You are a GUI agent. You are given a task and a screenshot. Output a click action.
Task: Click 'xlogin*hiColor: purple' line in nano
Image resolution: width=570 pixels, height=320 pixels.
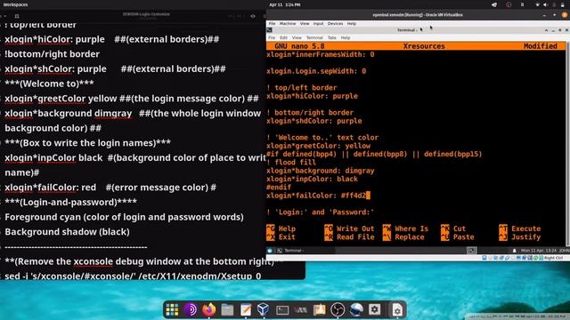(x=312, y=96)
